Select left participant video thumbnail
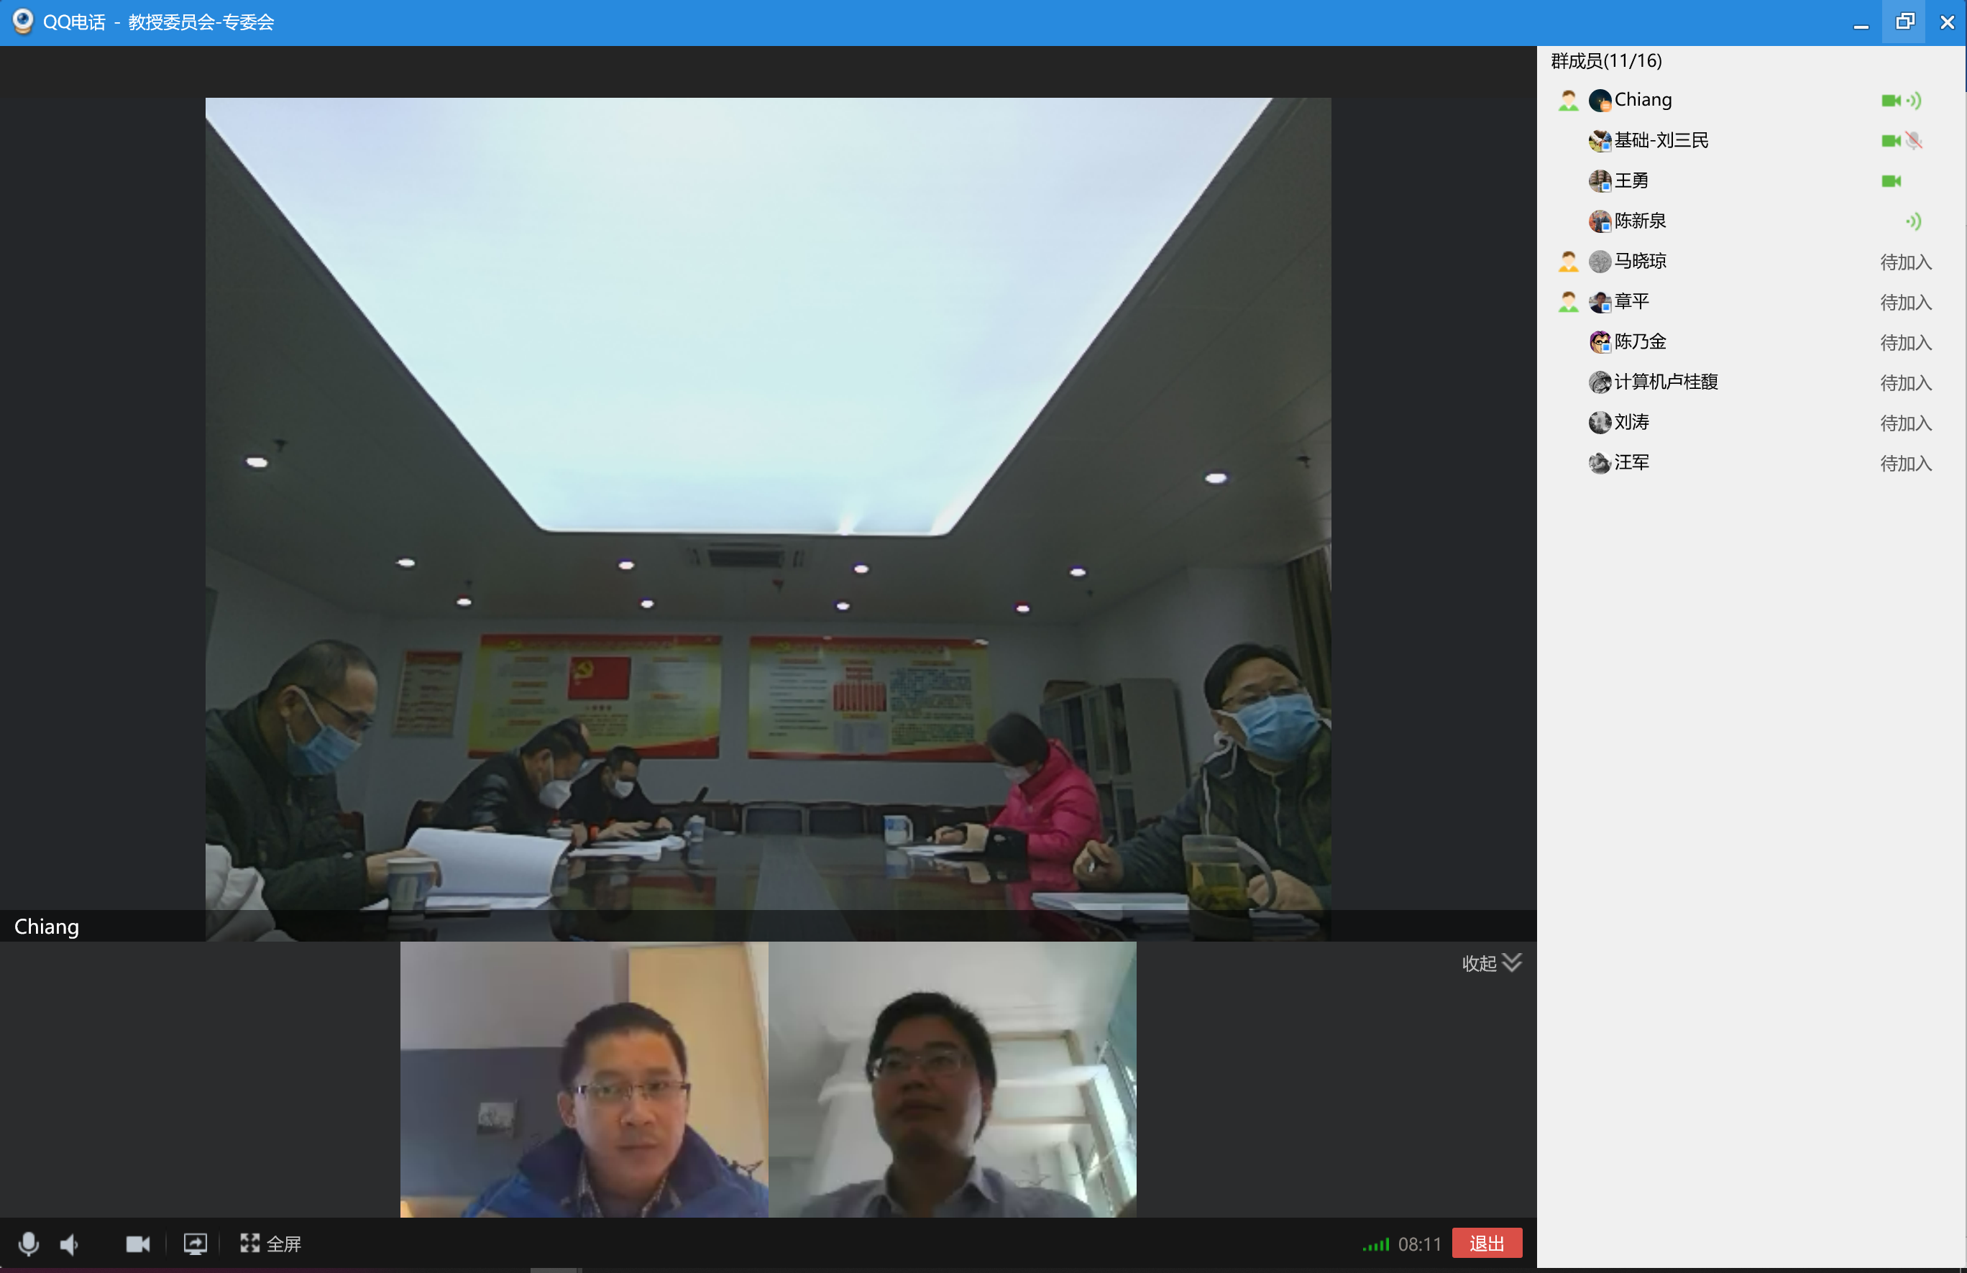Viewport: 1967px width, 1273px height. tap(584, 1079)
